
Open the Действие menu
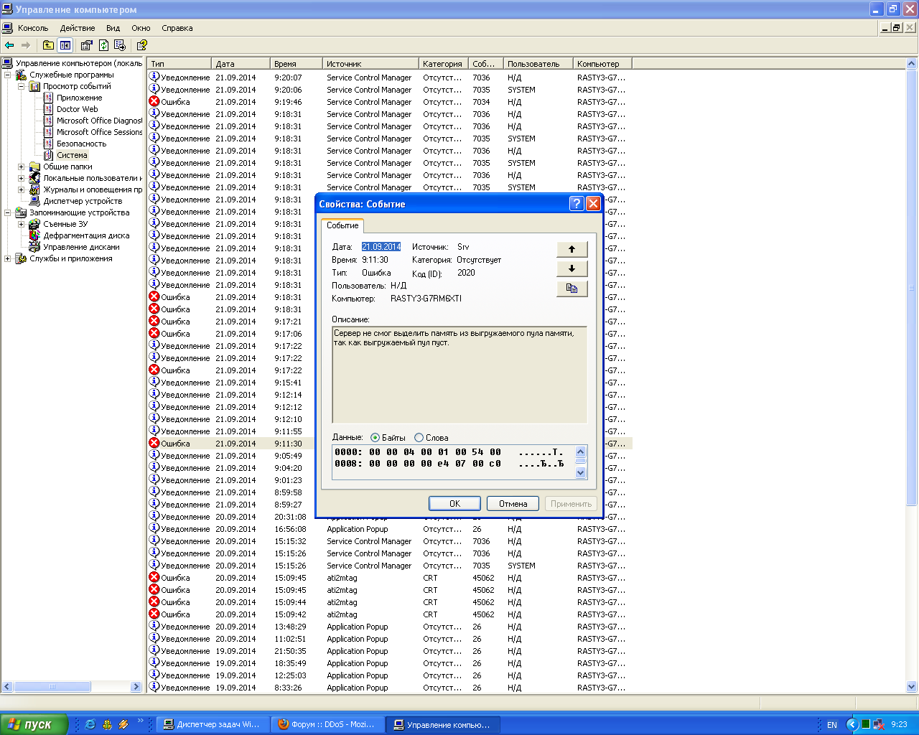coord(78,28)
